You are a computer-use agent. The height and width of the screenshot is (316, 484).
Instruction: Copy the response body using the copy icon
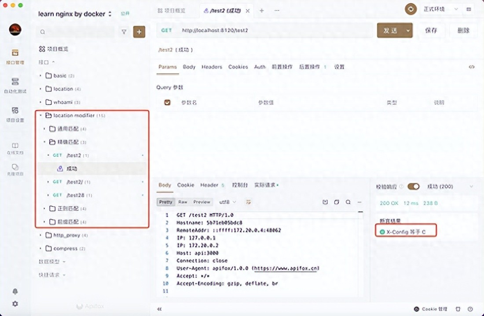coord(337,202)
